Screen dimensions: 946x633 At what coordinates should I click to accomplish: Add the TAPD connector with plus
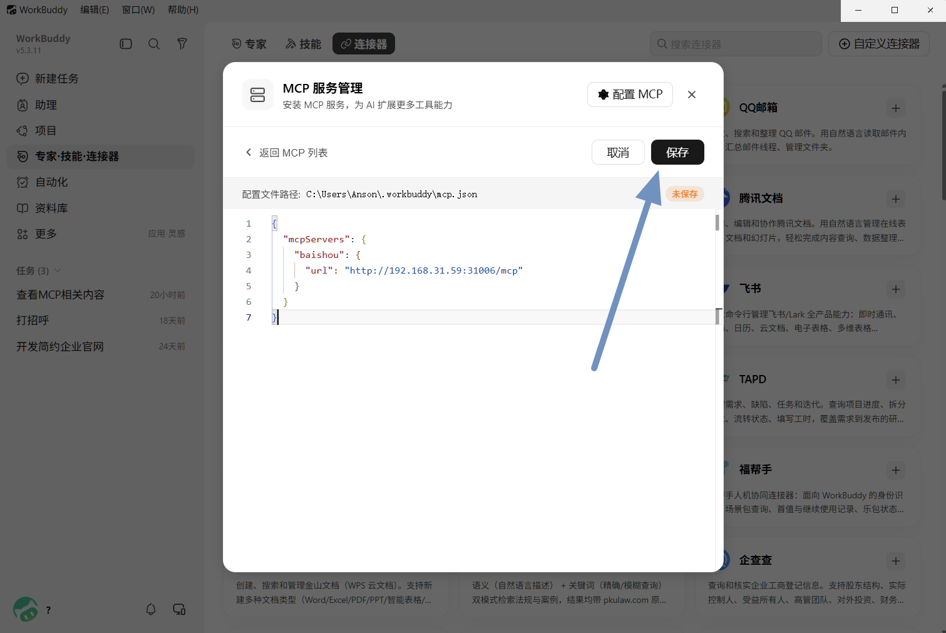(896, 380)
